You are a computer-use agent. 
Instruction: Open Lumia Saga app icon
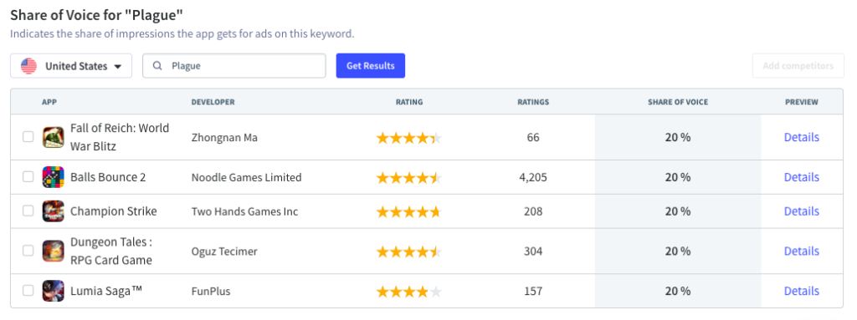pyautogui.click(x=53, y=291)
